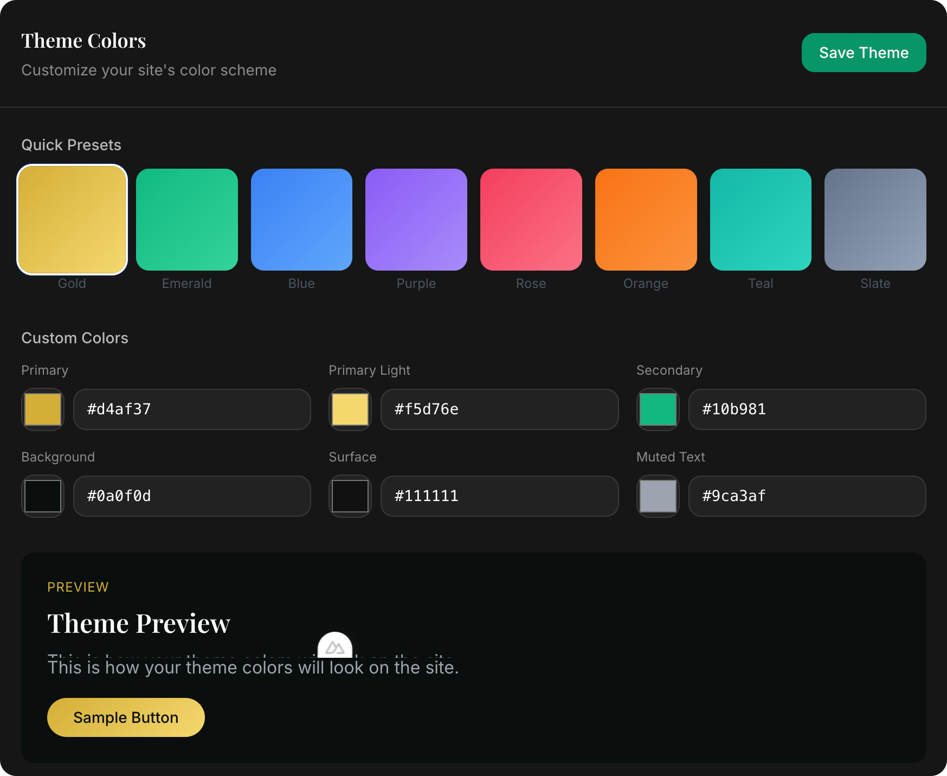The width and height of the screenshot is (947, 776).
Task: Click the Muted Text field label
Action: pyautogui.click(x=671, y=457)
